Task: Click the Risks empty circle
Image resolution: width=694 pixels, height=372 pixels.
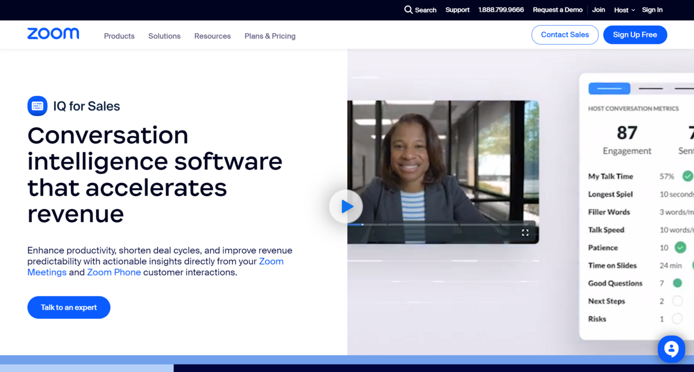Action: click(x=677, y=318)
